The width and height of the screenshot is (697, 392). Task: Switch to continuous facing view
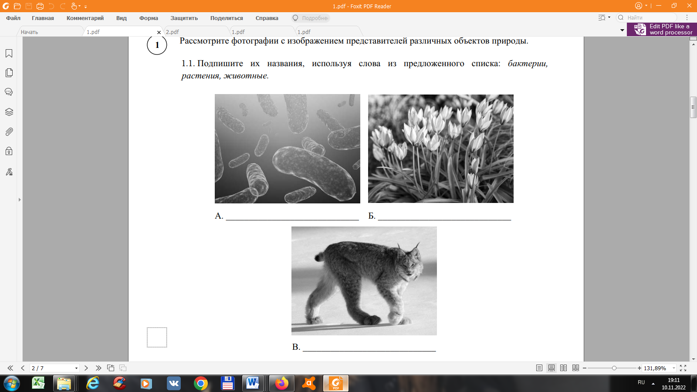pyautogui.click(x=575, y=368)
